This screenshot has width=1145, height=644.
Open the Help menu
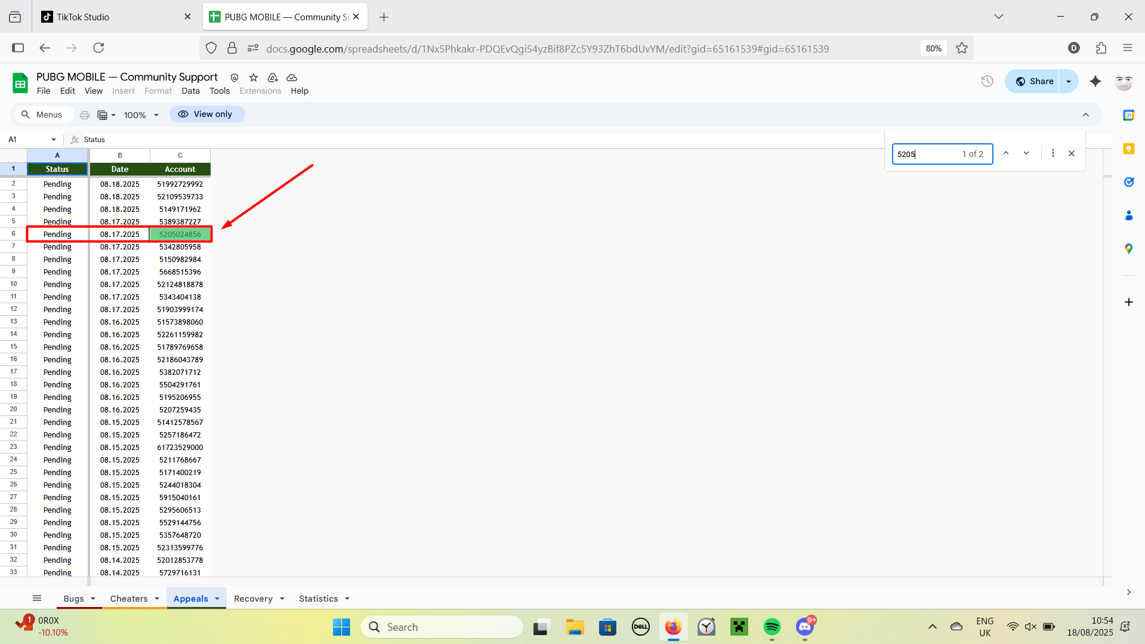tap(300, 91)
